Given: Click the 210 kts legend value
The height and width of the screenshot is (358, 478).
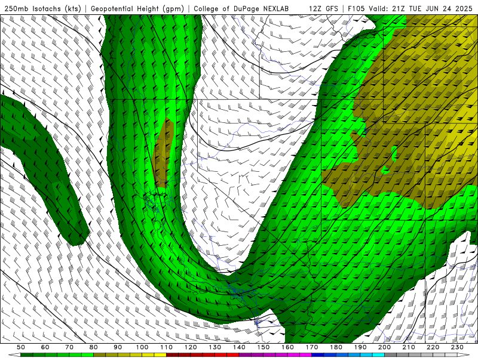Looking at the screenshot, I should tap(409, 347).
